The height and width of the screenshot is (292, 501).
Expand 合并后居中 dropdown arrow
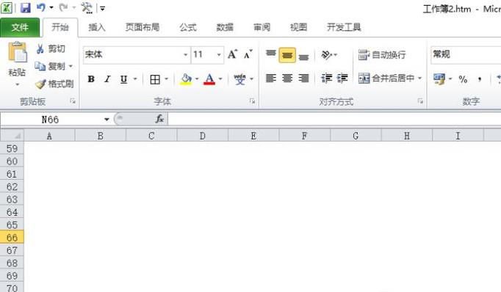(419, 79)
